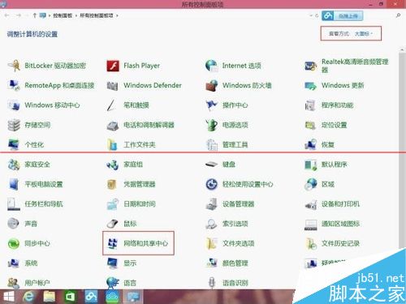Open Windows 移动中心 icon
This screenshot has width=406, height=304.
click(x=14, y=105)
